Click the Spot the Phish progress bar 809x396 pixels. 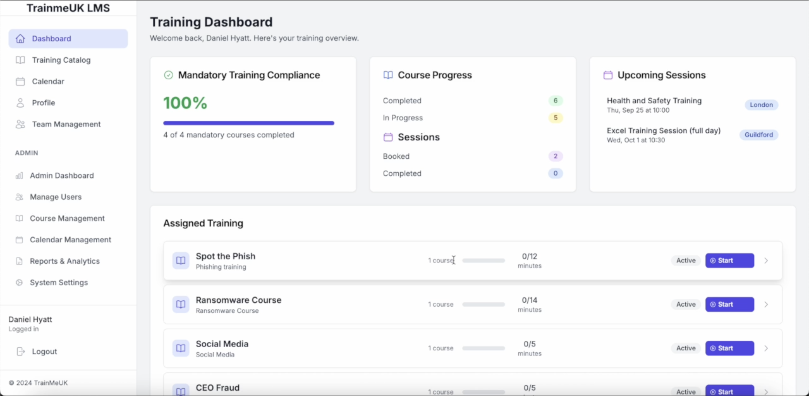483,260
